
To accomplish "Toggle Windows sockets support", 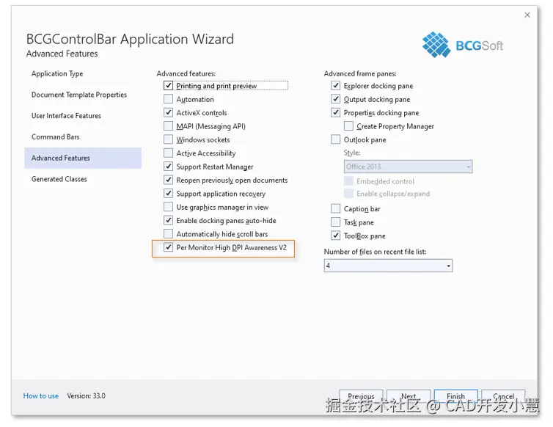I will click(x=168, y=139).
